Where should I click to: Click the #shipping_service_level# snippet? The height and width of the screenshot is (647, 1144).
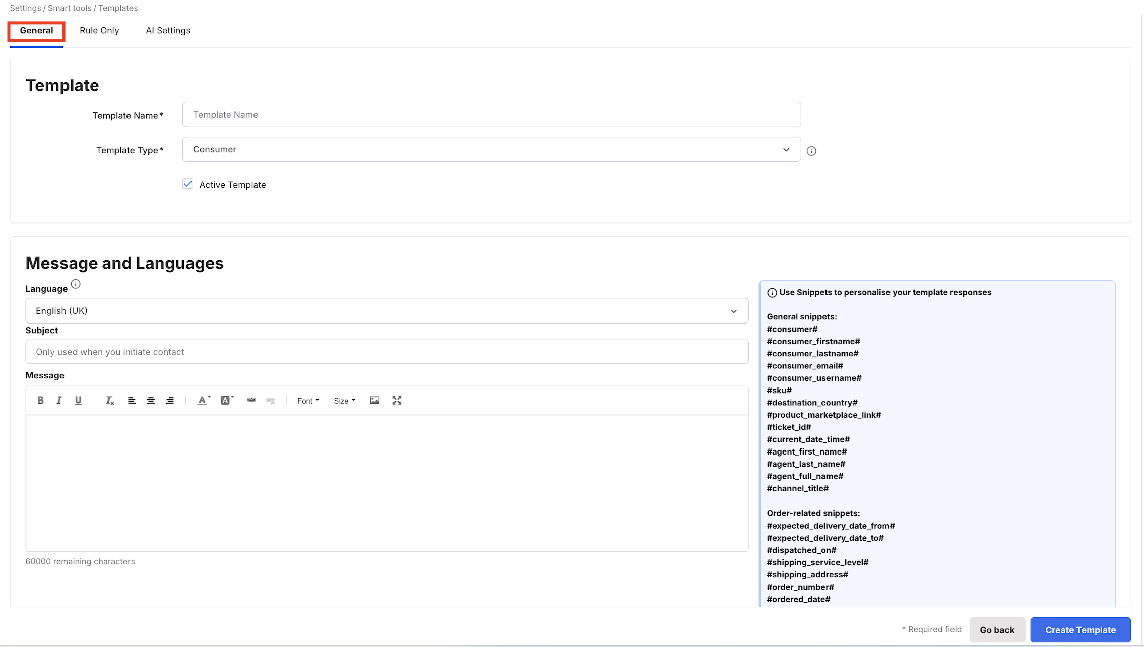[x=817, y=562]
